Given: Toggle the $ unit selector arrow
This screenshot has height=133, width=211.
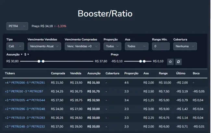Looking at the screenshot, I should [28, 54].
